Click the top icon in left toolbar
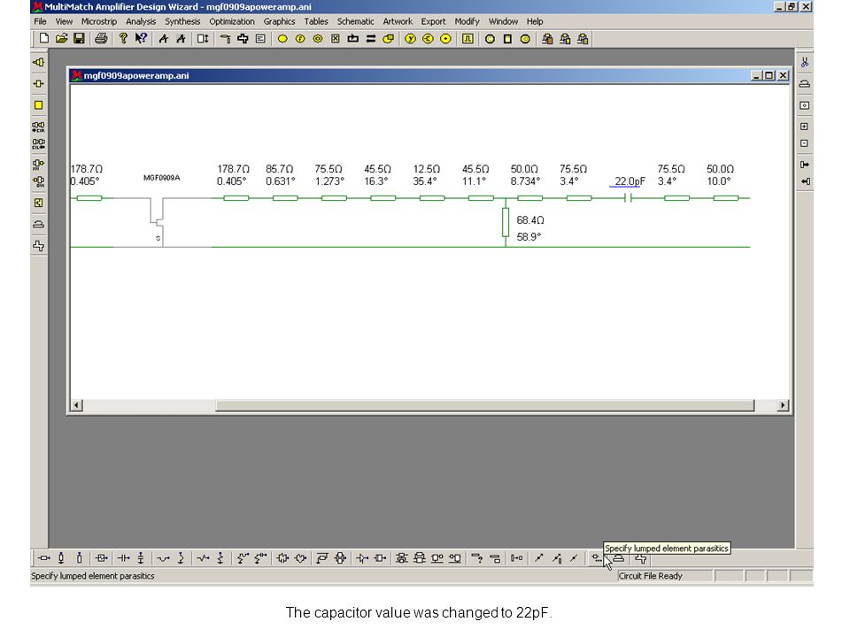This screenshot has width=850, height=637. coord(38,62)
